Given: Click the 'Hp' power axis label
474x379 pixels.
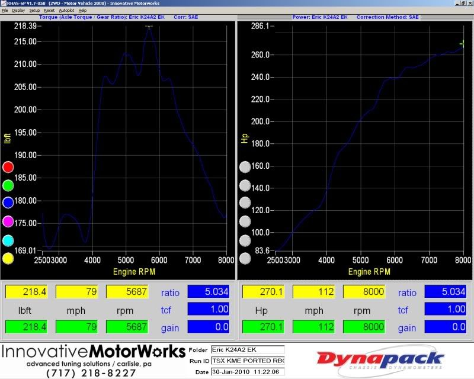Looking at the screenshot, I should click(x=245, y=138).
